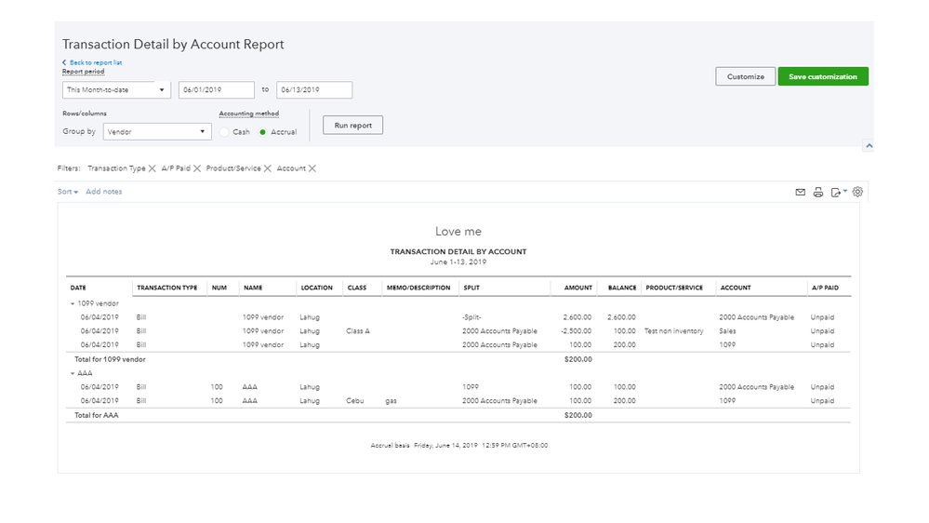The image size is (929, 523).
Task: Collapse the AAA vendor group
Action: click(x=73, y=373)
